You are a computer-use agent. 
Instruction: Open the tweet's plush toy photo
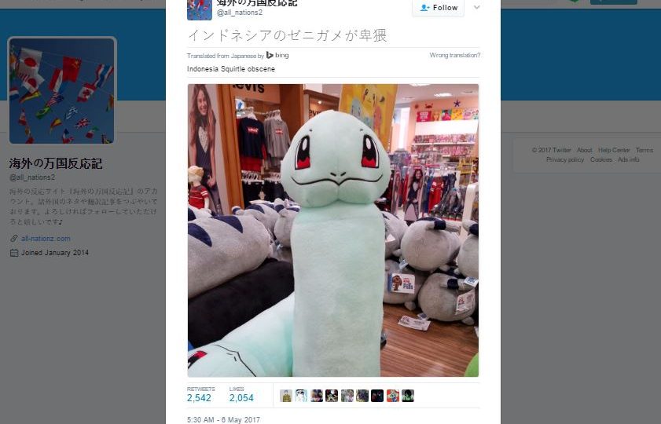click(x=333, y=230)
